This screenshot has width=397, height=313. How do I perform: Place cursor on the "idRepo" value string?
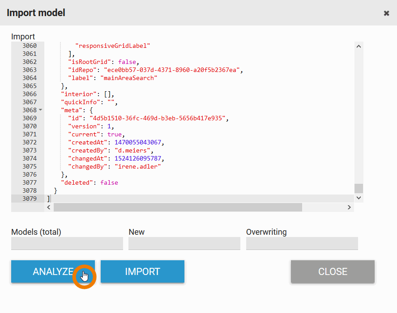(x=173, y=70)
